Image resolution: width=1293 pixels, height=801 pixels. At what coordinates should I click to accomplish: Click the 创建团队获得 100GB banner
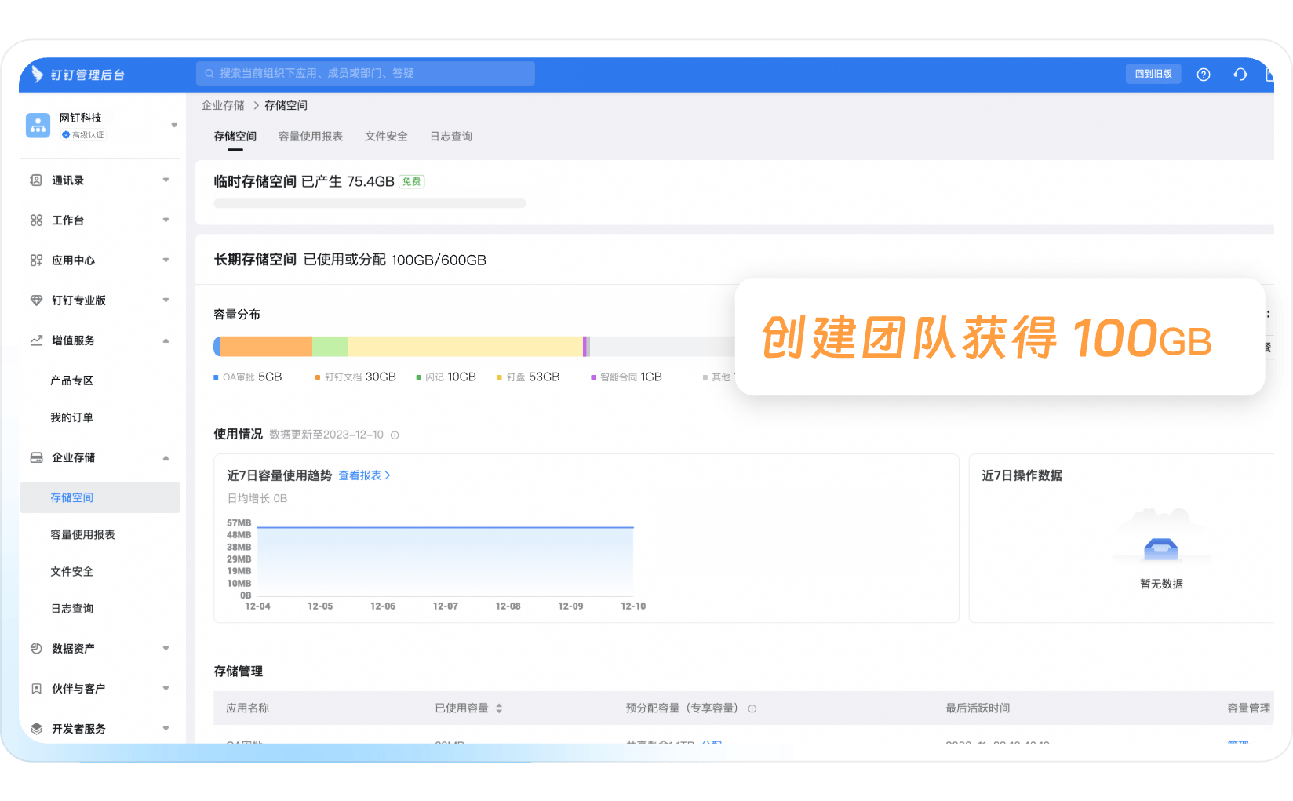(x=1000, y=337)
